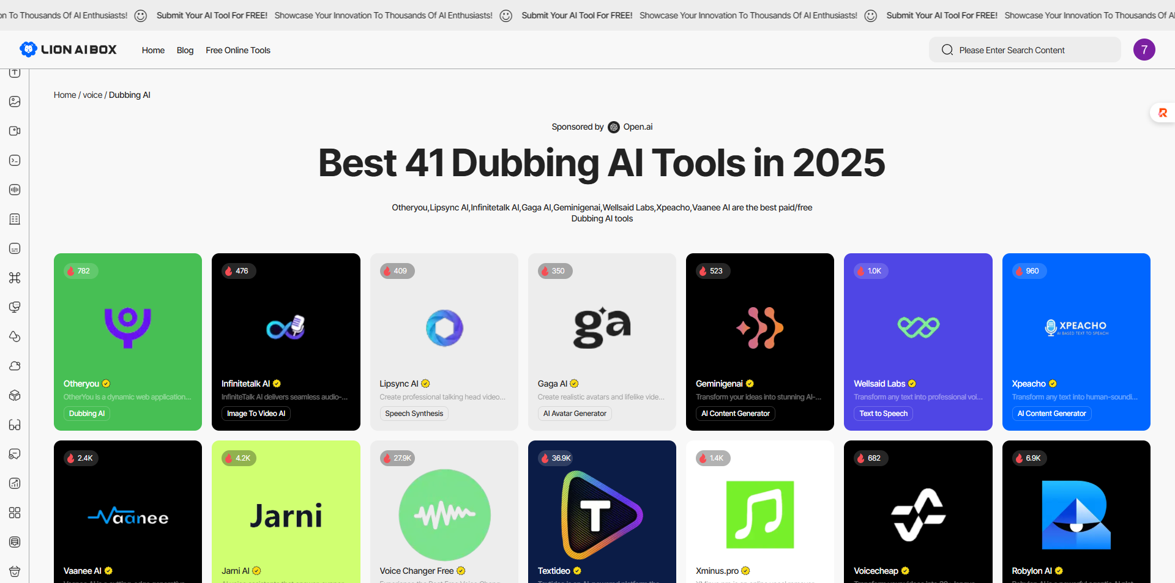Viewport: 1175px width, 583px height.
Task: Open the Infinitetalk AI card logo
Action: (x=286, y=328)
